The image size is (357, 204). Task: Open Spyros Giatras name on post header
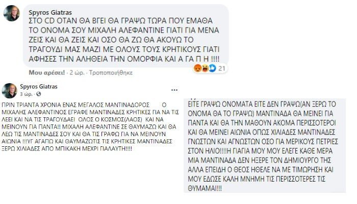pos(38,87)
